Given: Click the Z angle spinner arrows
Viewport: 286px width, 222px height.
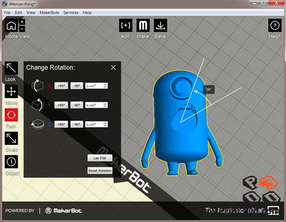Looking at the screenshot, I should click(106, 124).
